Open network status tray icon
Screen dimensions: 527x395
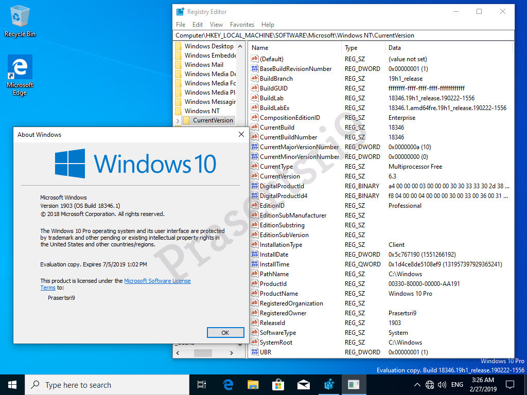(430, 385)
